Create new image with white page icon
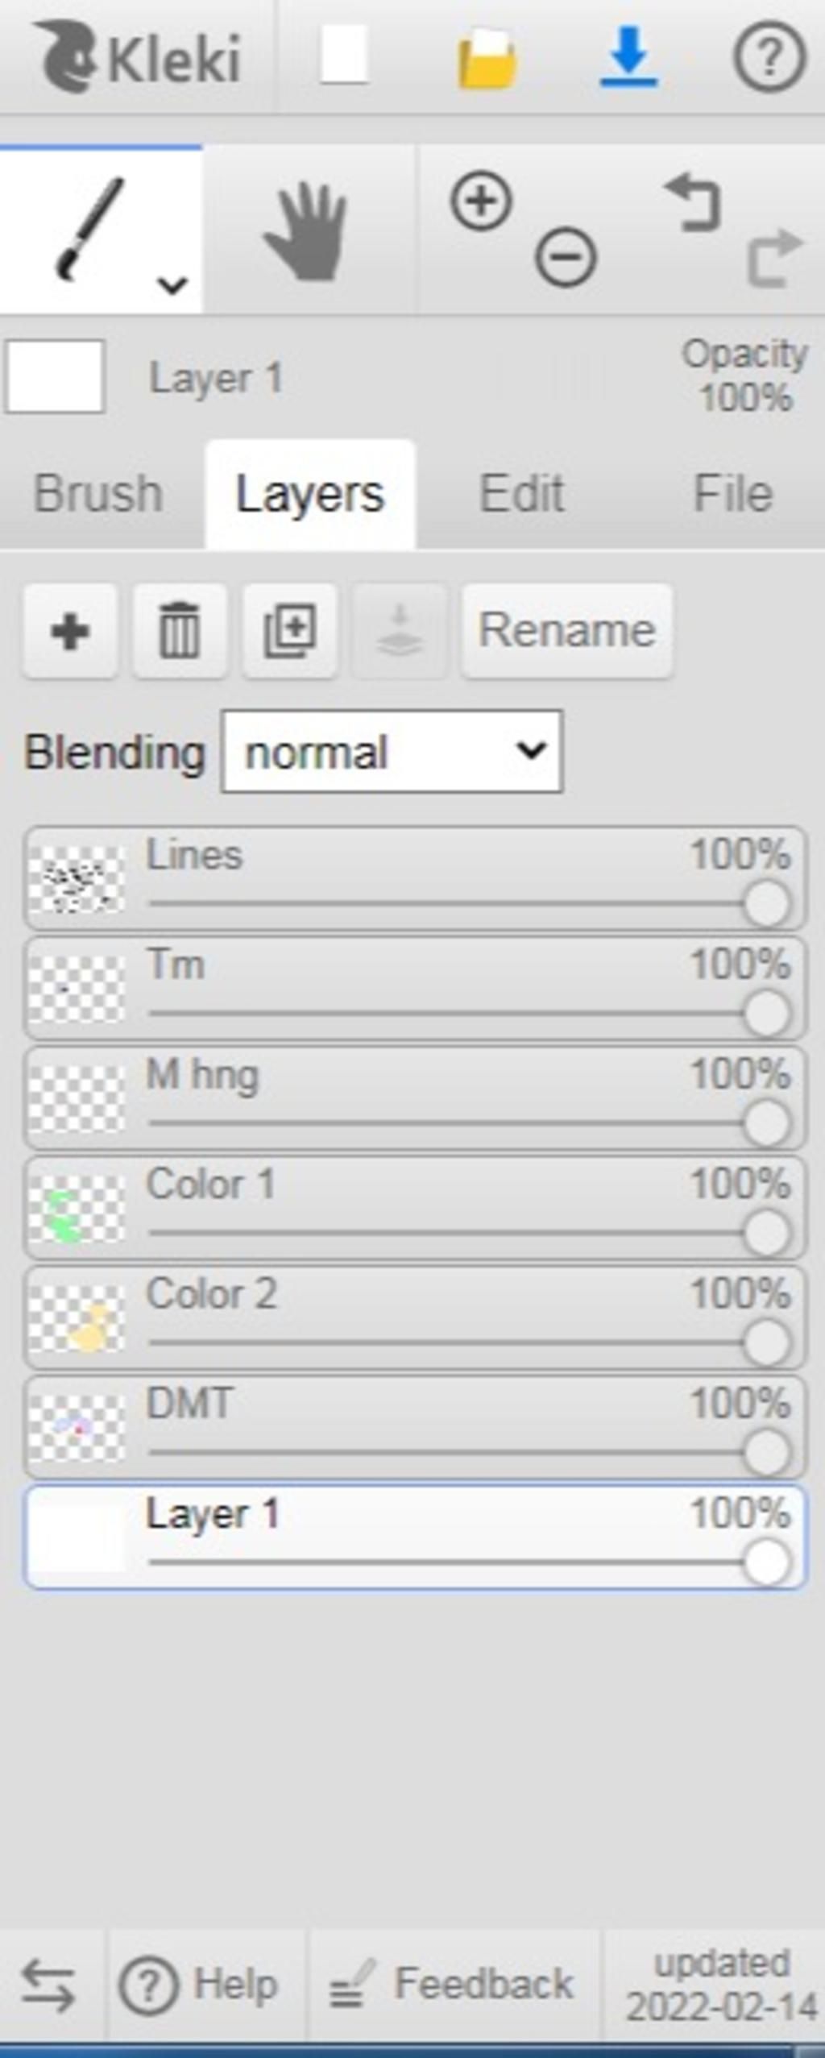 pos(345,54)
